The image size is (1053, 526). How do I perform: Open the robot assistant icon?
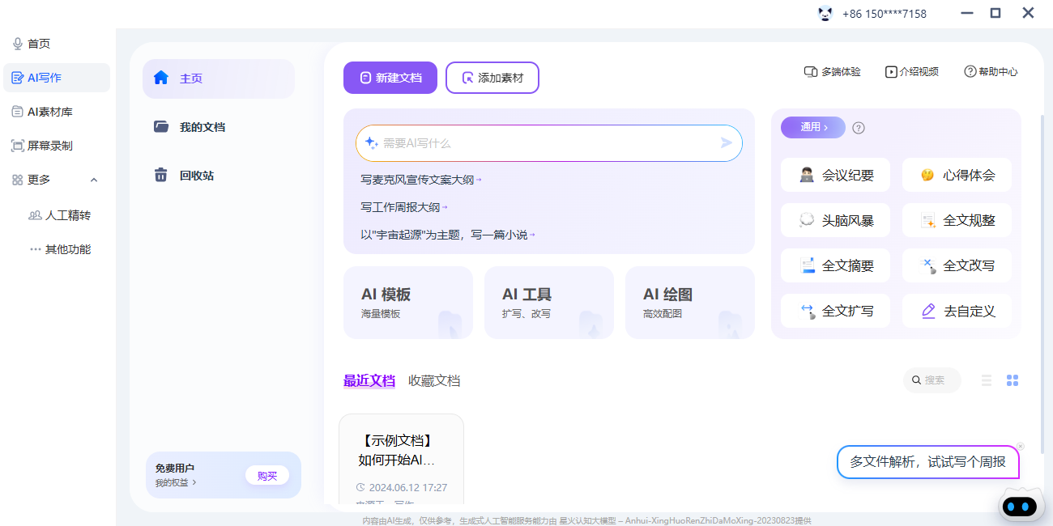[x=1019, y=507]
